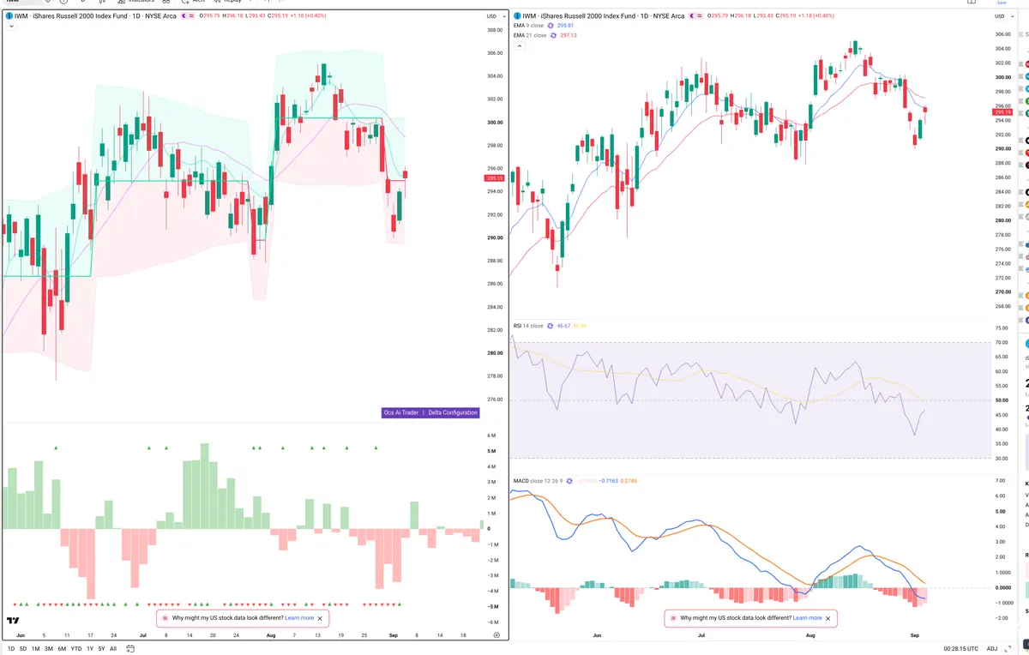Click the IWM symbol title on left chart
The image size is (1029, 655).
click(95, 15)
